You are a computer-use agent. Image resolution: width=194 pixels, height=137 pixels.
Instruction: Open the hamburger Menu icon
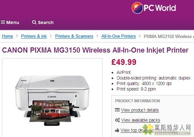click(x=3, y=22)
